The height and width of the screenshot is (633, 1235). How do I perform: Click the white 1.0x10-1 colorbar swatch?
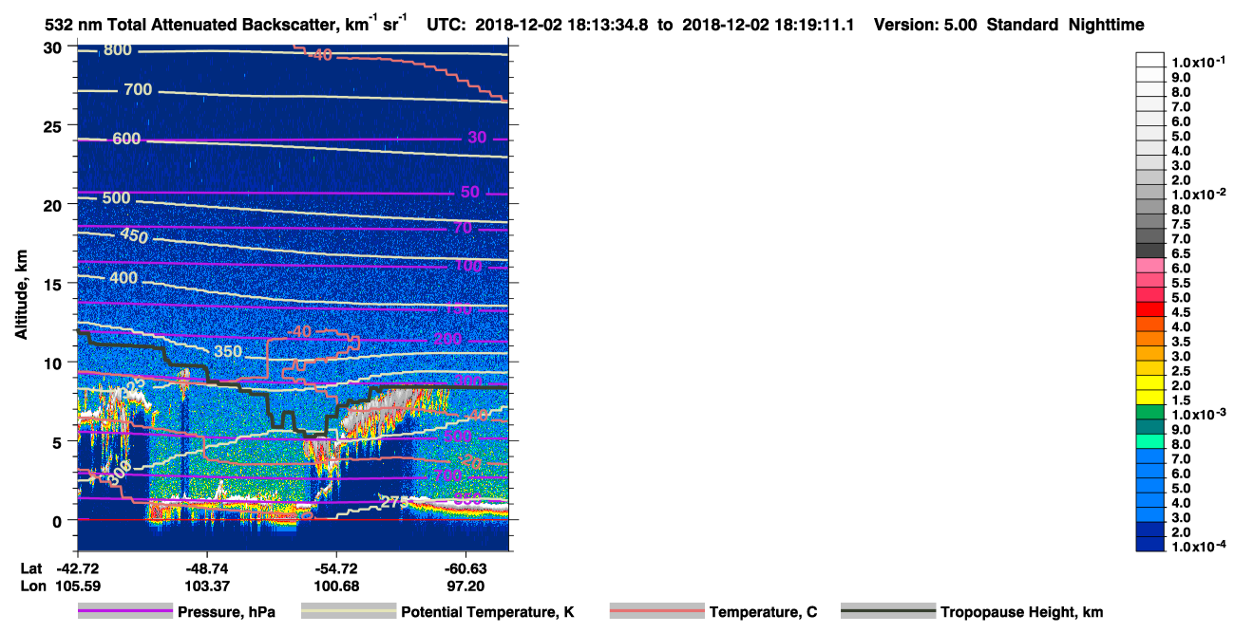tap(1150, 60)
